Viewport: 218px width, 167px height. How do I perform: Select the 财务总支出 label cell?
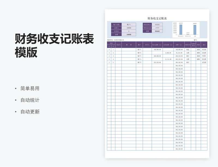pos(147,28)
